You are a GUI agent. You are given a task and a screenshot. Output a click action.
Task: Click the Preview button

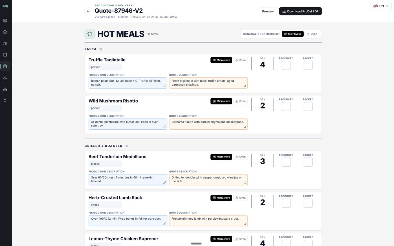[268, 11]
